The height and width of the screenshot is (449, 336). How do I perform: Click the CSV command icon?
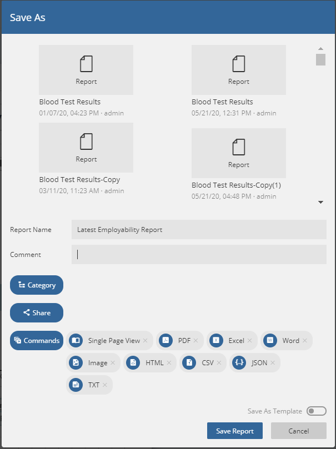189,363
